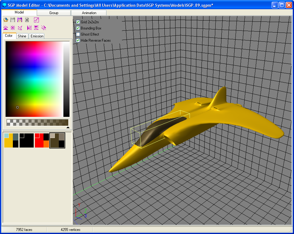Select the yellow material swatch

click(x=11, y=140)
